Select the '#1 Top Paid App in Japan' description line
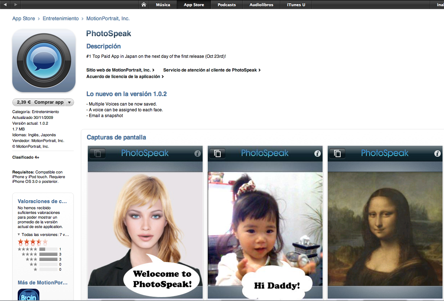The image size is (444, 301). click(x=156, y=56)
